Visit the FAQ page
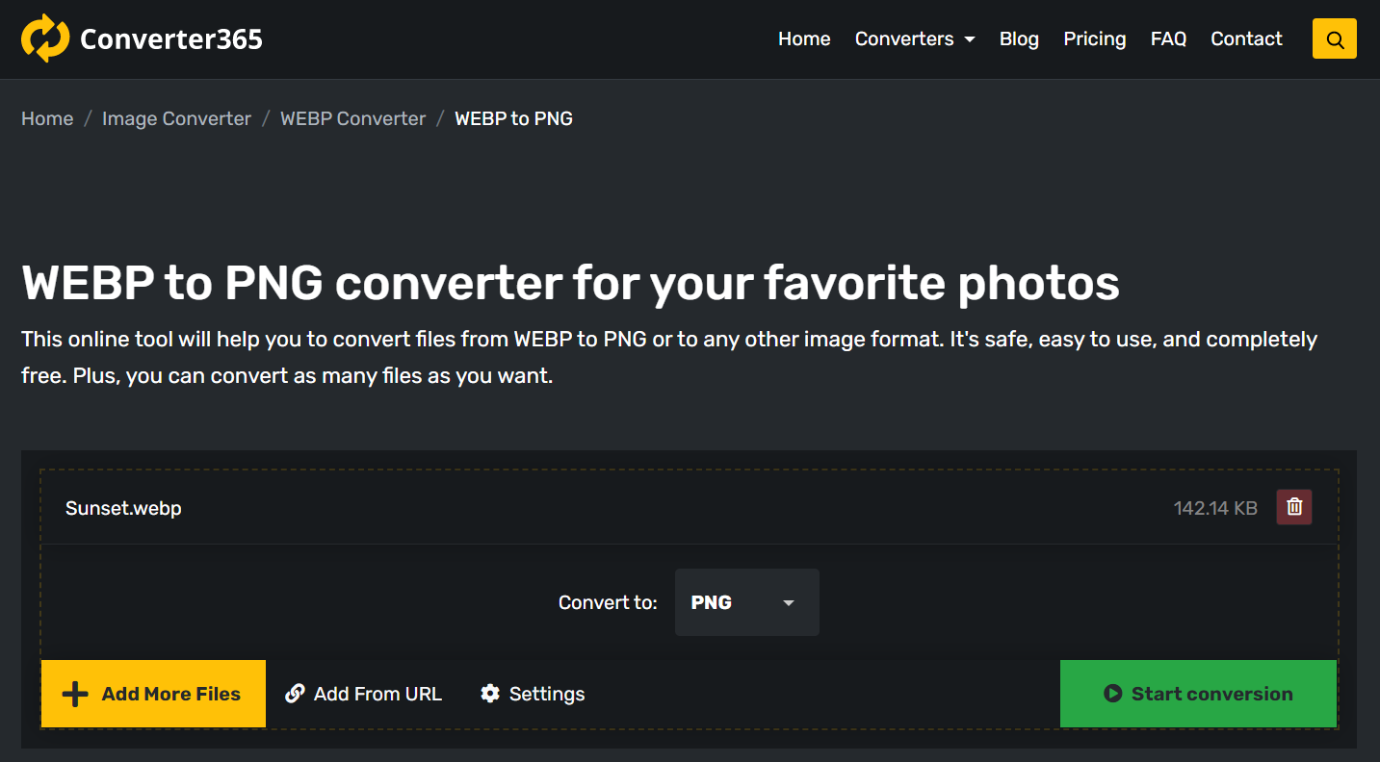Viewport: 1380px width, 762px height. pyautogui.click(x=1168, y=39)
